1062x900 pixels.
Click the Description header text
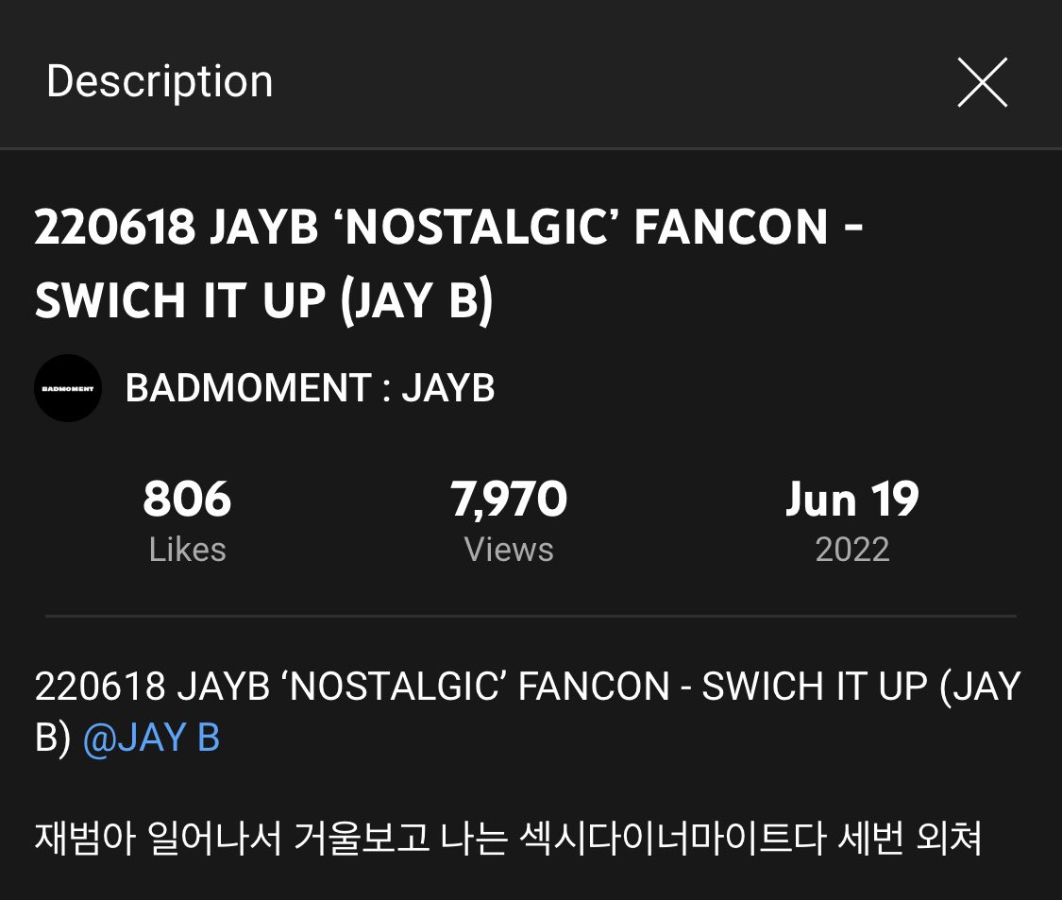[160, 82]
